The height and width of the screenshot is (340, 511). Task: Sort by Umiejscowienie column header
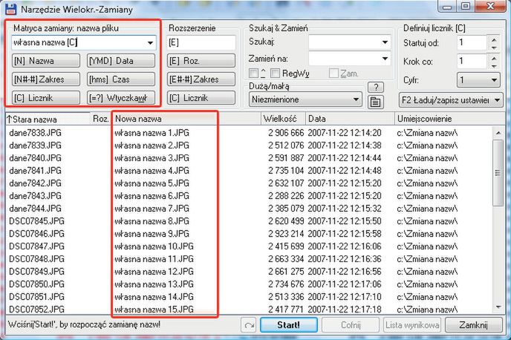coord(450,119)
